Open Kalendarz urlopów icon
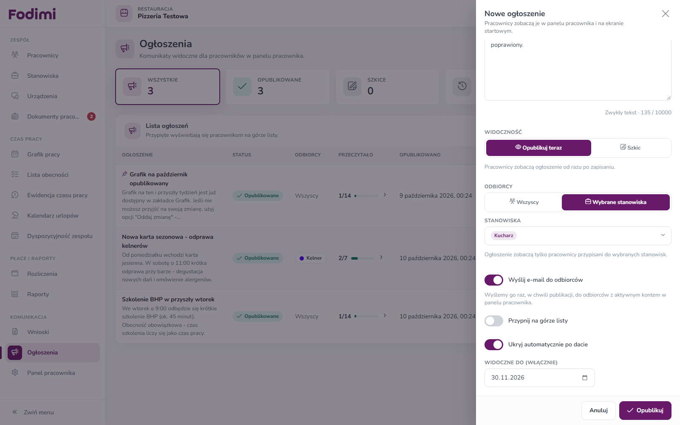Image resolution: width=680 pixels, height=425 pixels. click(x=15, y=215)
